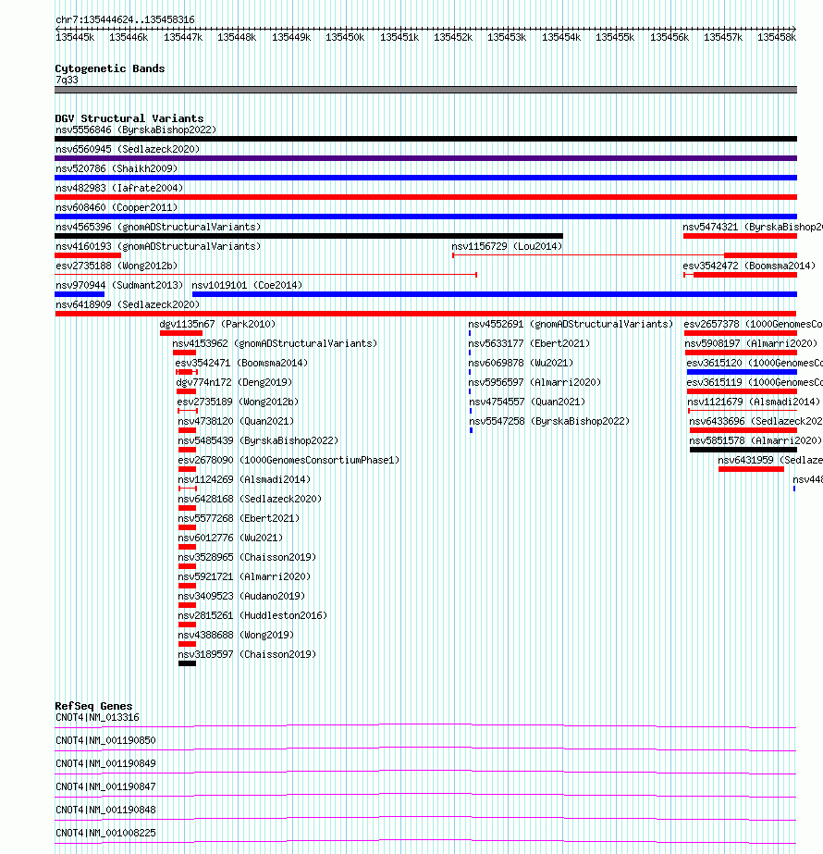Click the nsv5556846 (ByrskaBishop2022) variant label
The height and width of the screenshot is (854, 823).
(x=136, y=130)
